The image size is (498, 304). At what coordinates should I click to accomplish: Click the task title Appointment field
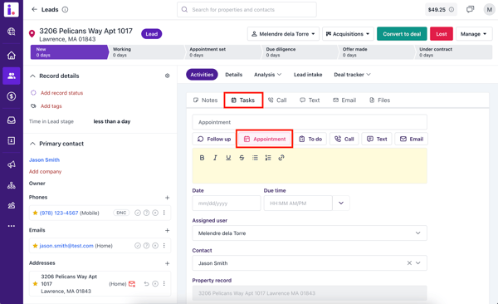310,122
